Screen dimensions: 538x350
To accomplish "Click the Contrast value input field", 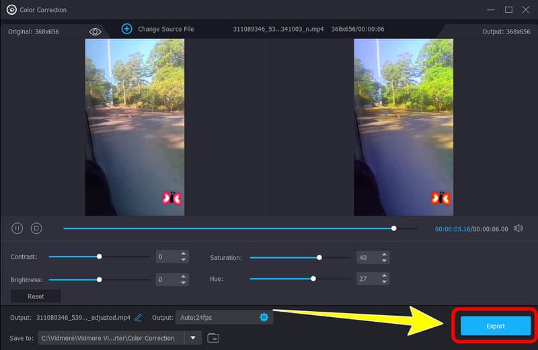I will pyautogui.click(x=166, y=257).
